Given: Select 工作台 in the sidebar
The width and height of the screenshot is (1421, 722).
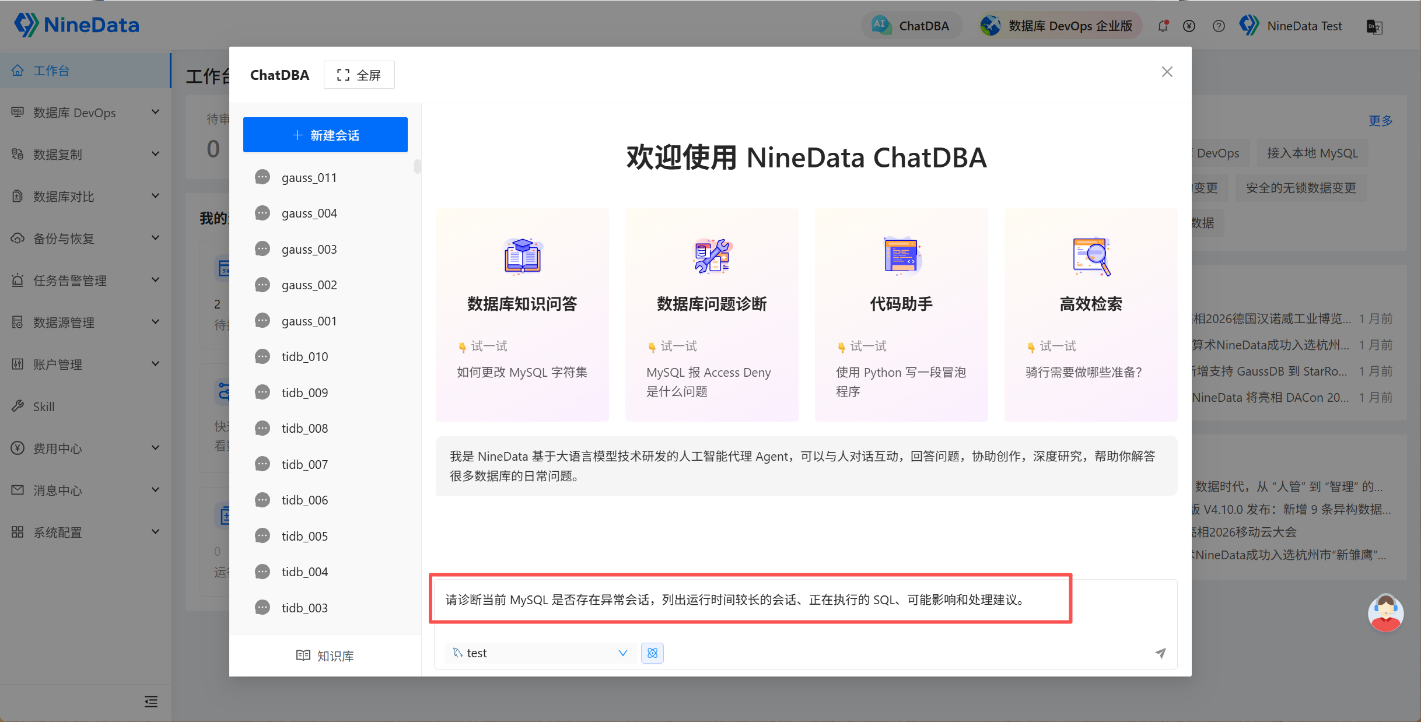Looking at the screenshot, I should click(x=85, y=71).
